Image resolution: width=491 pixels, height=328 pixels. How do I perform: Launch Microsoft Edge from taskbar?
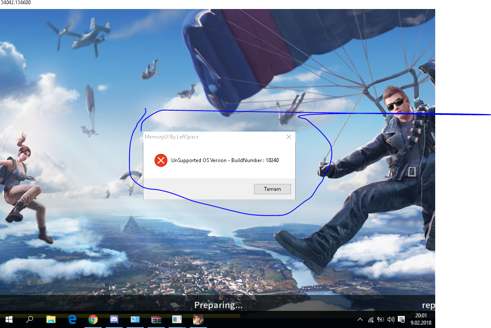(73, 319)
